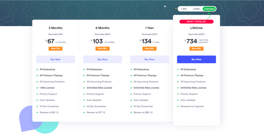
Task: Click Auto Updates in 1 Year plan
Action: pos(141,100)
